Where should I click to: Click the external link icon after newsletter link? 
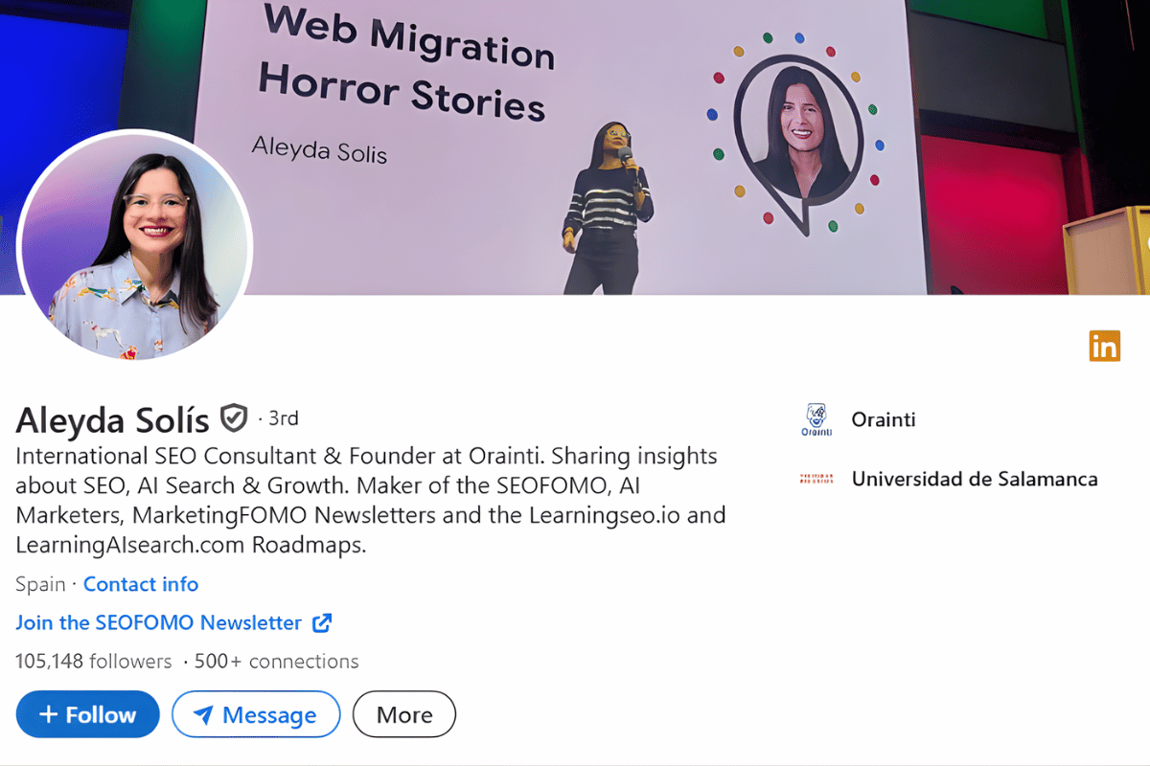coord(322,622)
